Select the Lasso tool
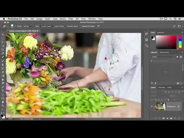Screen dimensions: 184x138 (3, 42)
